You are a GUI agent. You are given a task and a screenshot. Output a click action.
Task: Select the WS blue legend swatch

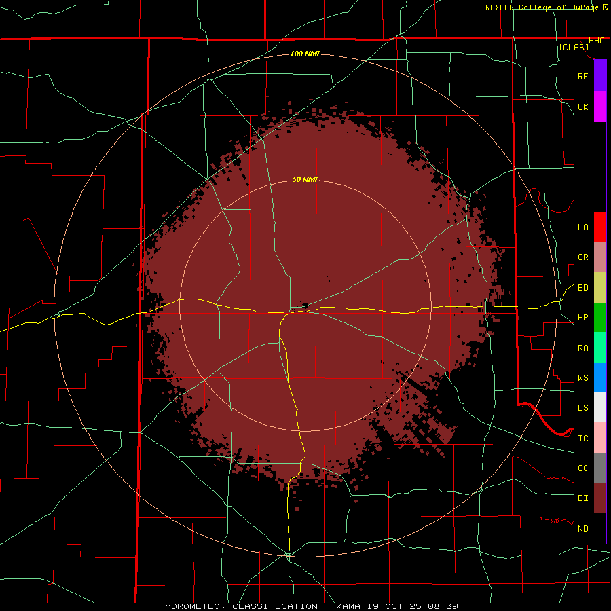tap(599, 377)
